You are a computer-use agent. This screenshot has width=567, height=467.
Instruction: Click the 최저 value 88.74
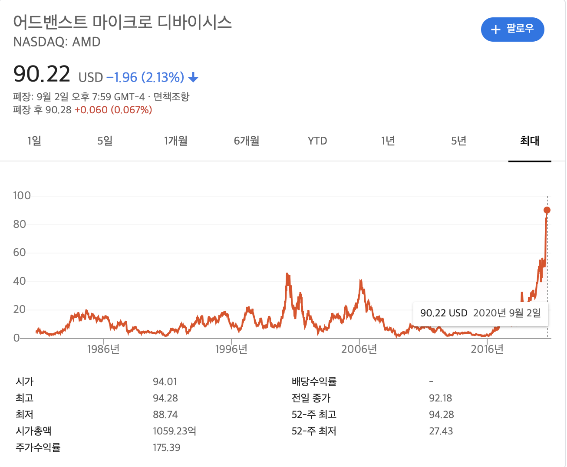(165, 414)
